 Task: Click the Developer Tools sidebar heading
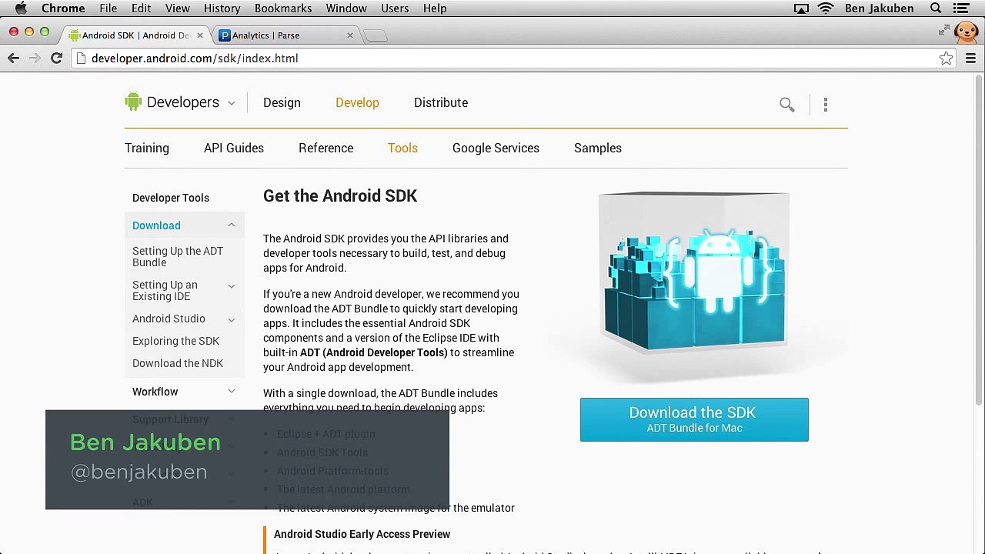coord(171,198)
